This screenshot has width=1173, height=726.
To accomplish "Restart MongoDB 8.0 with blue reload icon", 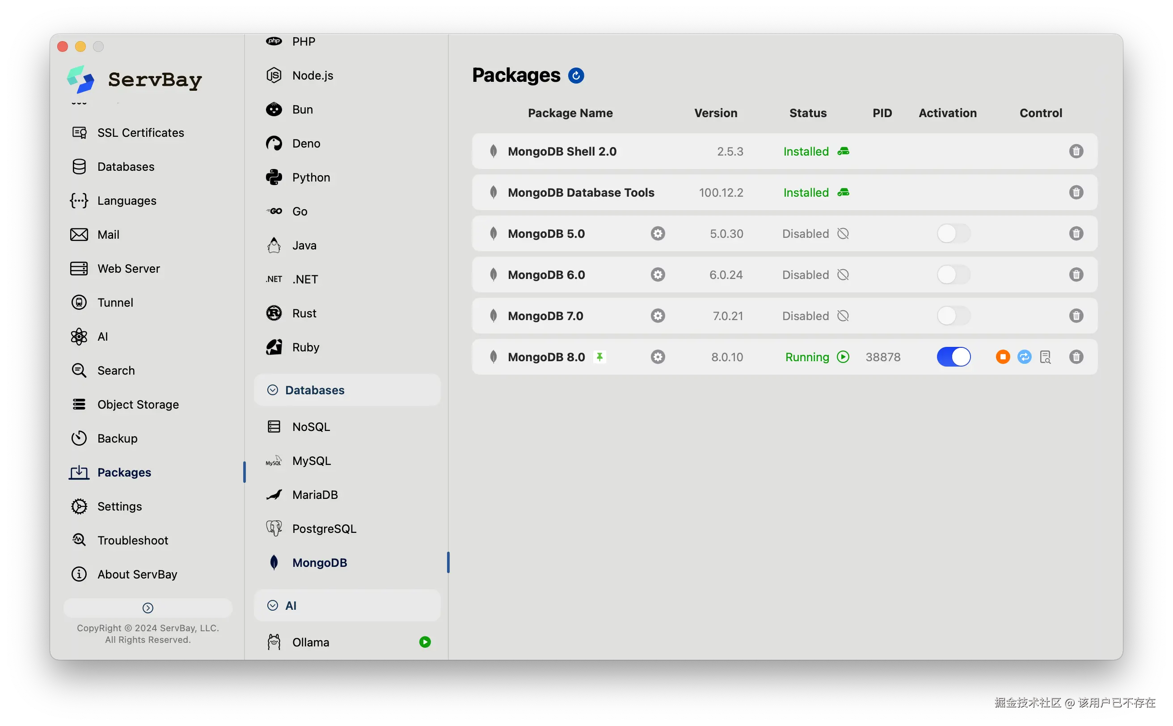I will (1024, 357).
